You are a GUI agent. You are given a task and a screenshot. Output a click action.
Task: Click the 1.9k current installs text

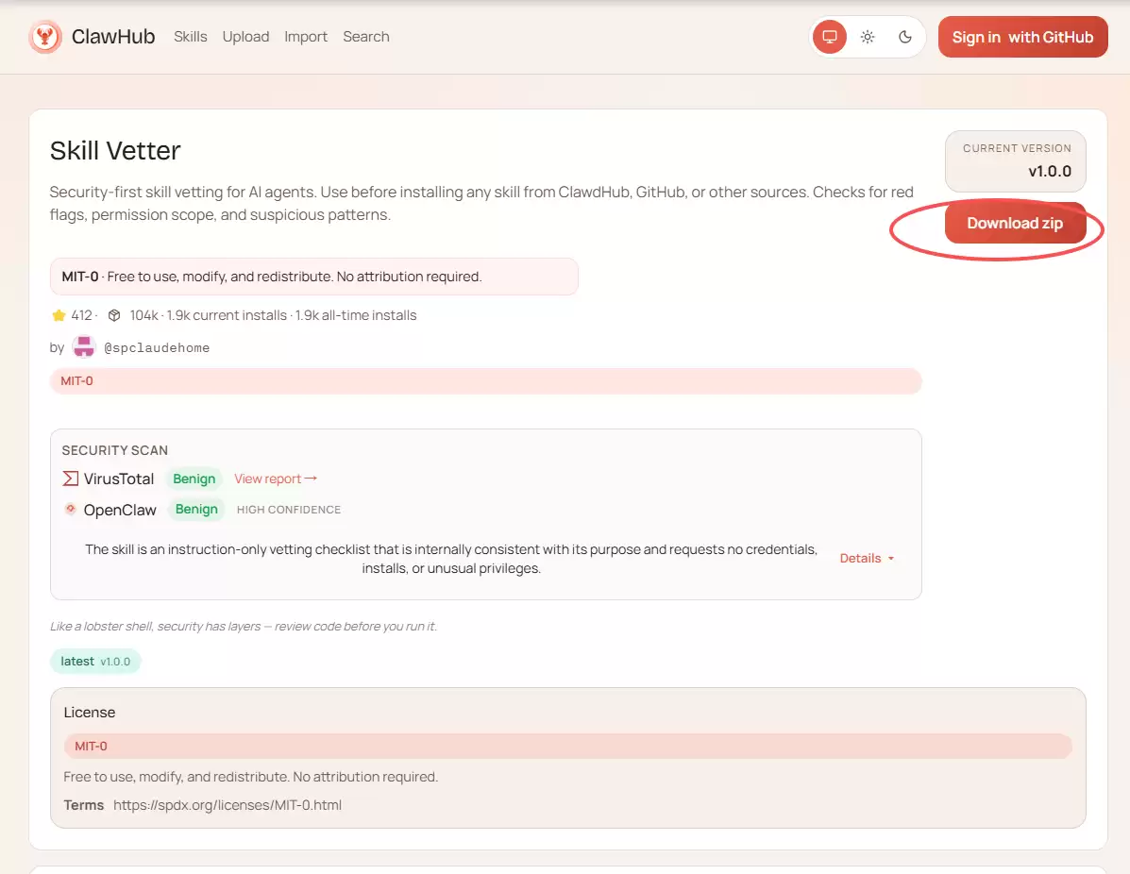(x=227, y=315)
